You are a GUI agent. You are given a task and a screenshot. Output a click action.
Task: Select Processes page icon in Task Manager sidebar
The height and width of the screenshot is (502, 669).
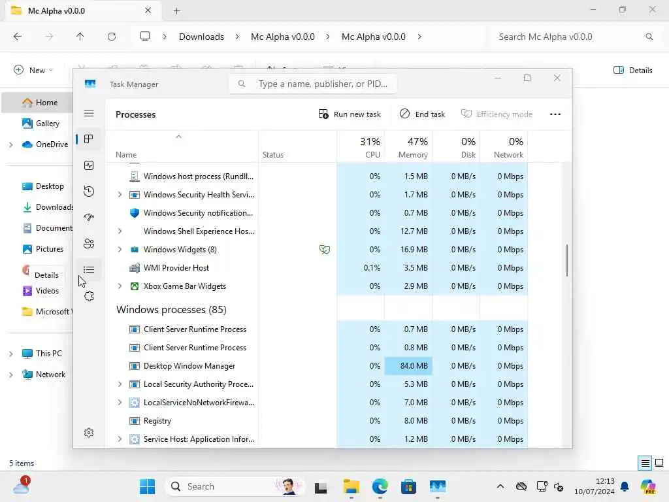[89, 139]
